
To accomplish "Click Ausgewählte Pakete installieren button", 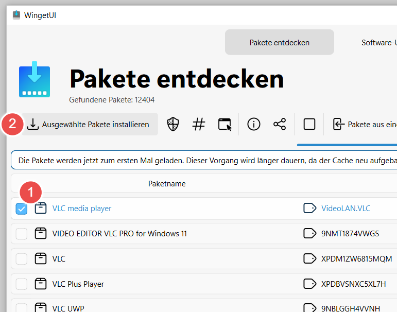I will tap(90, 125).
